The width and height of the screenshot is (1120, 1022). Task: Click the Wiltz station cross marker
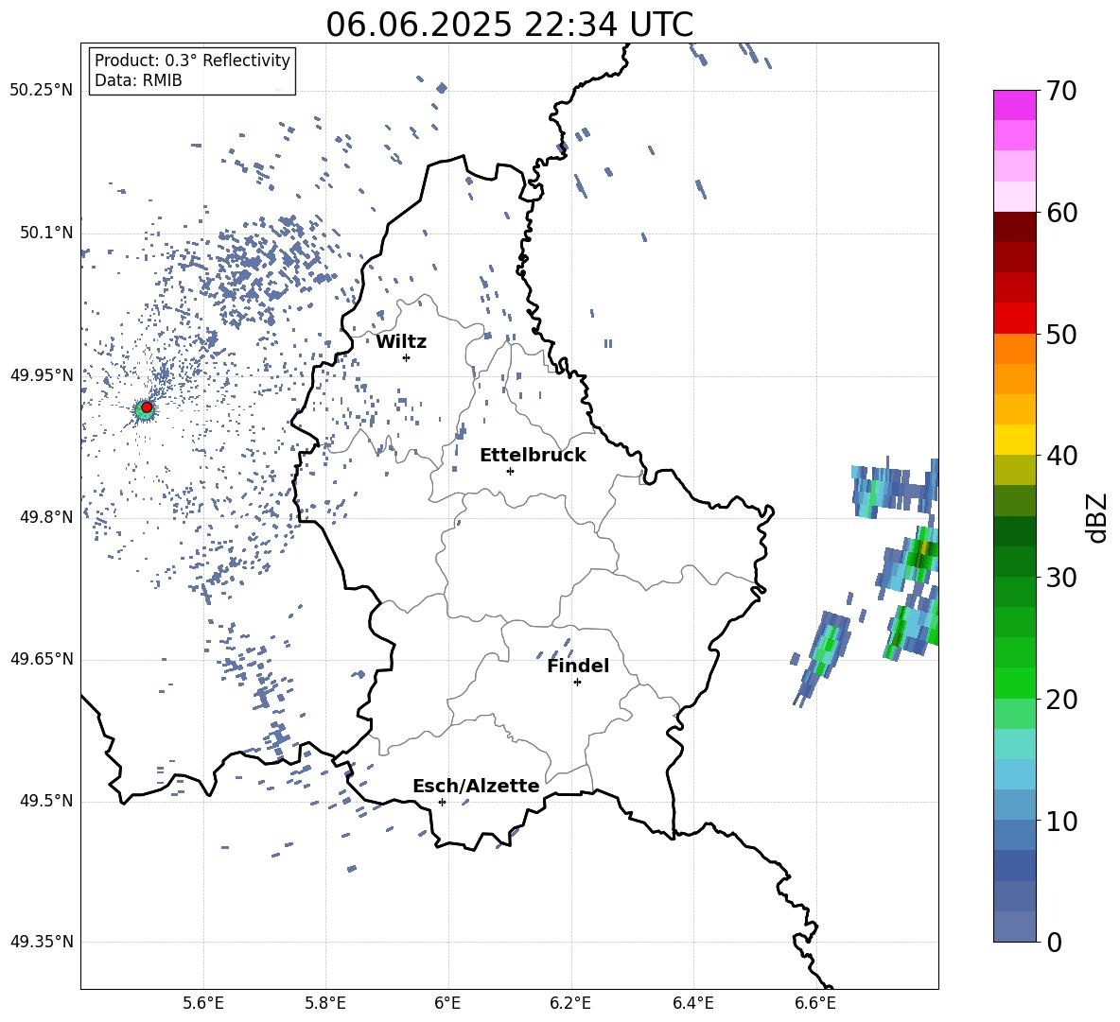tap(407, 357)
